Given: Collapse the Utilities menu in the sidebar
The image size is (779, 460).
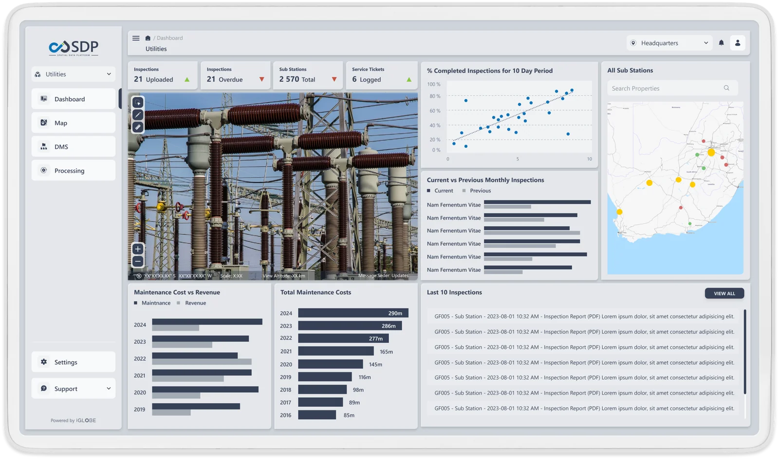Looking at the screenshot, I should [108, 74].
